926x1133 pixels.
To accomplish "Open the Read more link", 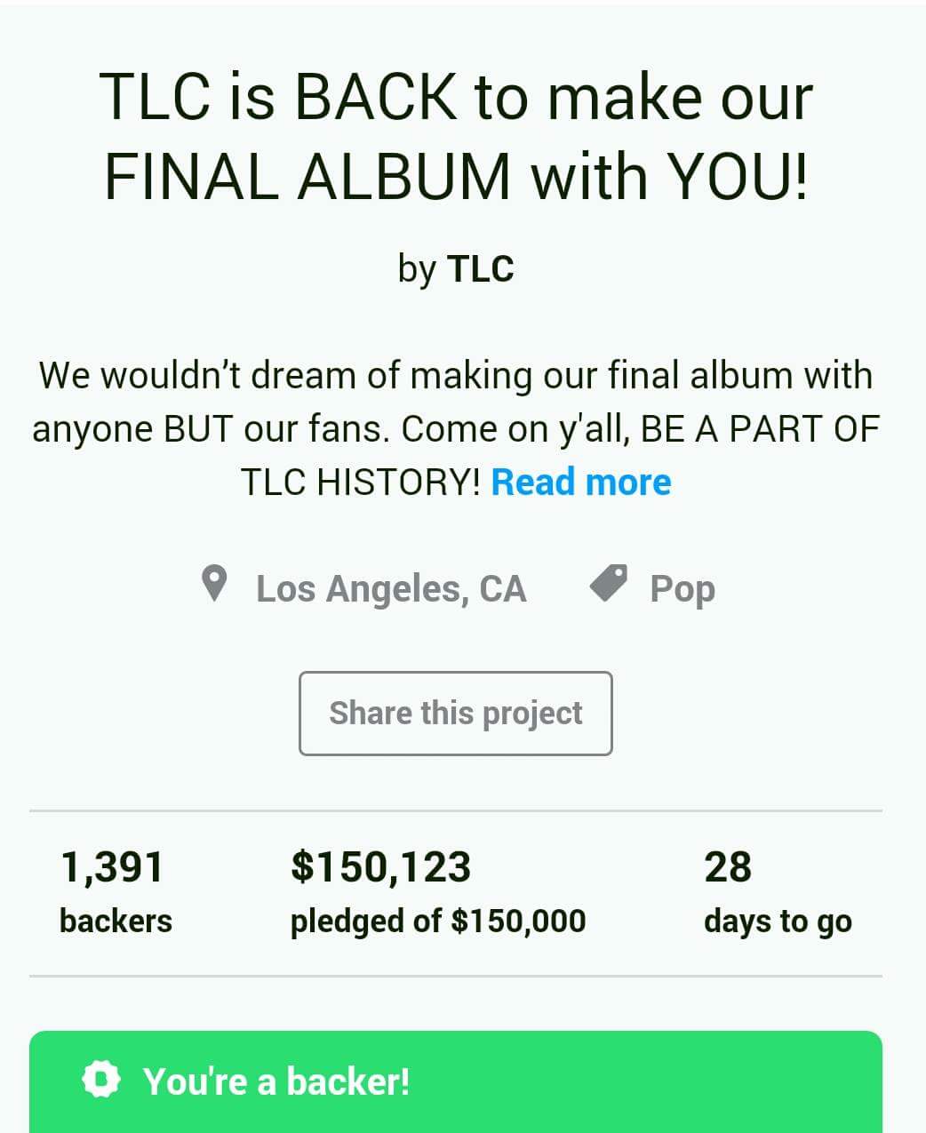I will pos(581,482).
